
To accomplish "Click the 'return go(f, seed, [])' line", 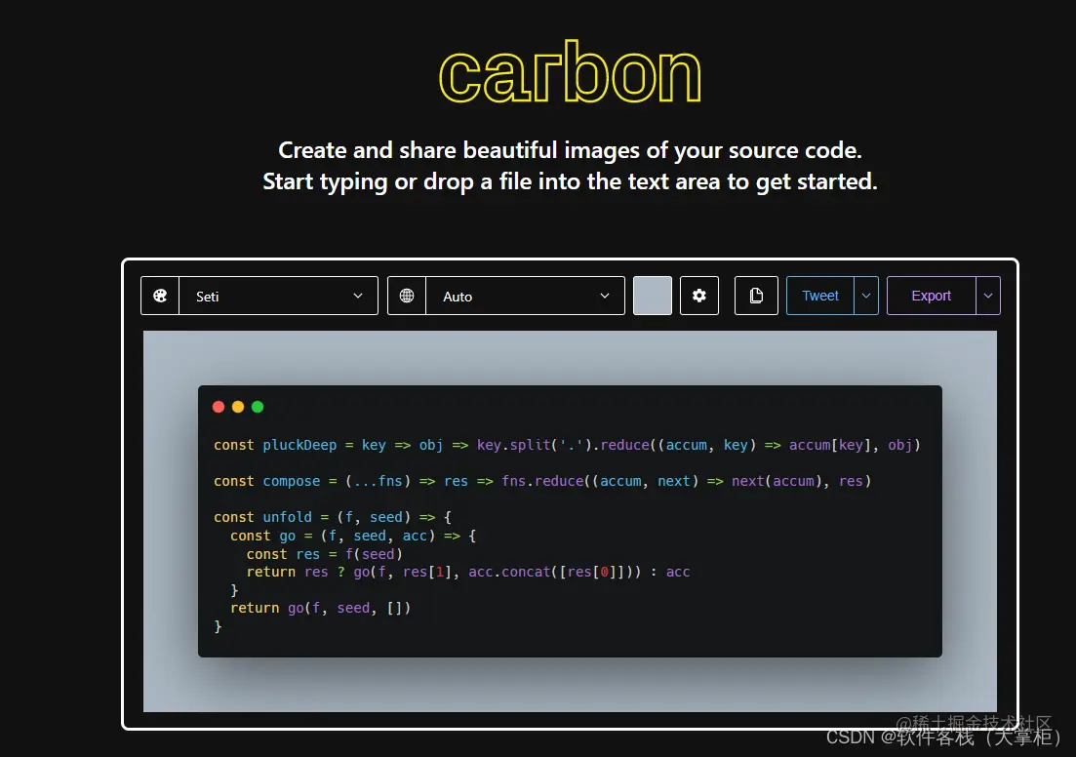I will [x=321, y=608].
